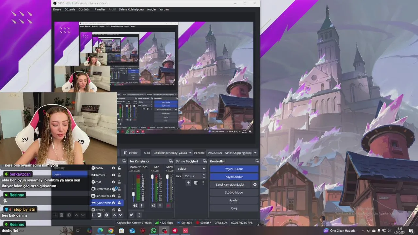This screenshot has width=418, height=235.
Task: Open Soldur transition type dropdown
Action: [191, 169]
